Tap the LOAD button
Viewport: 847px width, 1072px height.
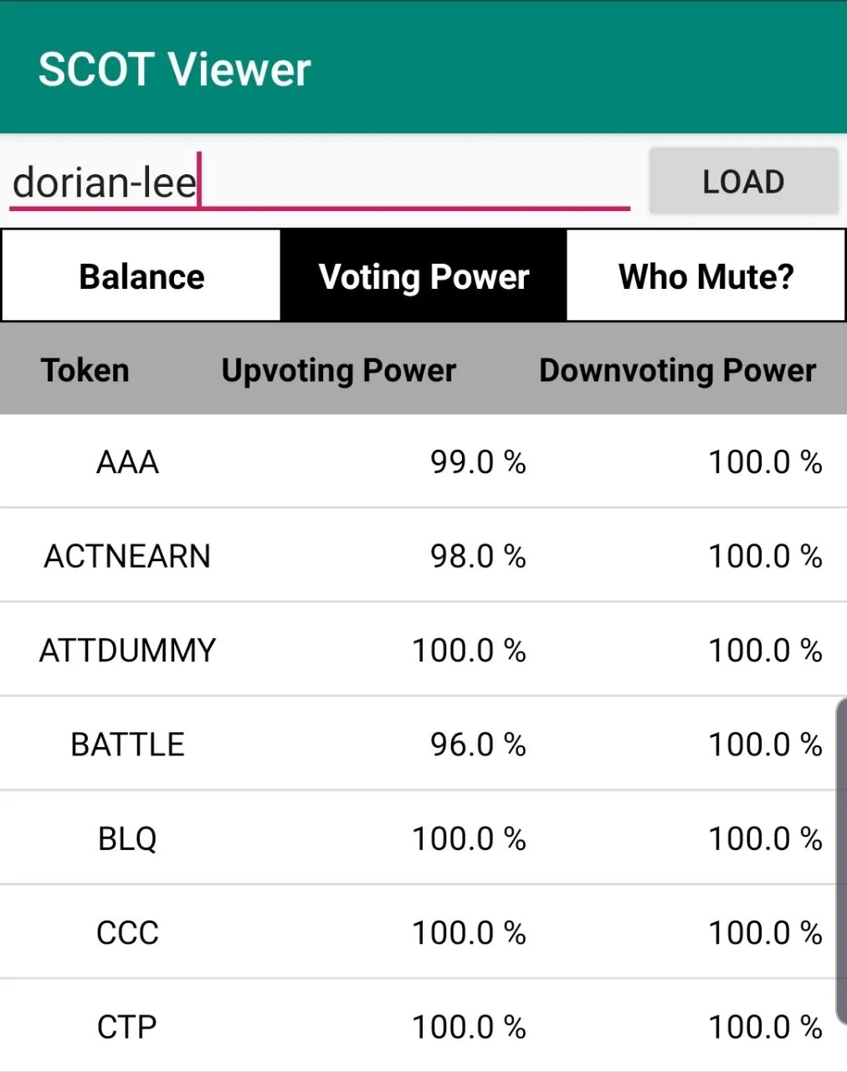743,181
